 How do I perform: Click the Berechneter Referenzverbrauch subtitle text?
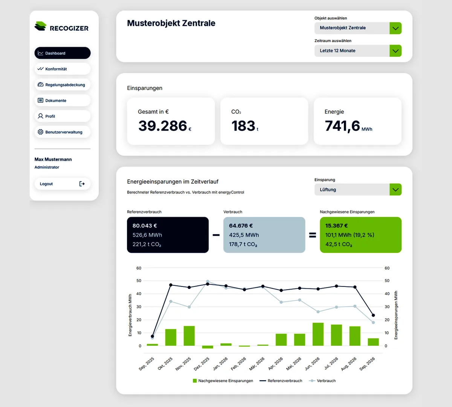click(185, 192)
